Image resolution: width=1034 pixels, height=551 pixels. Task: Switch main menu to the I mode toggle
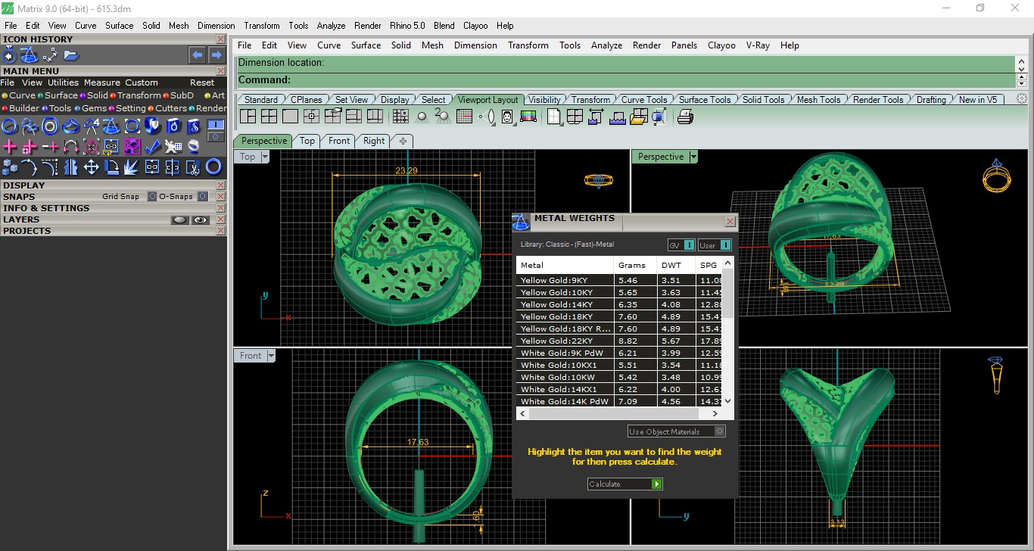click(216, 124)
